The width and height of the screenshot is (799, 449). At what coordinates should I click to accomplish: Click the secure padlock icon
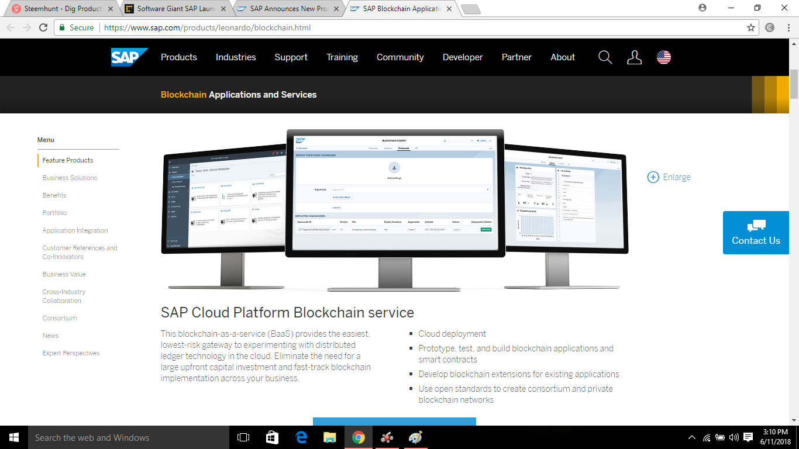click(x=62, y=27)
